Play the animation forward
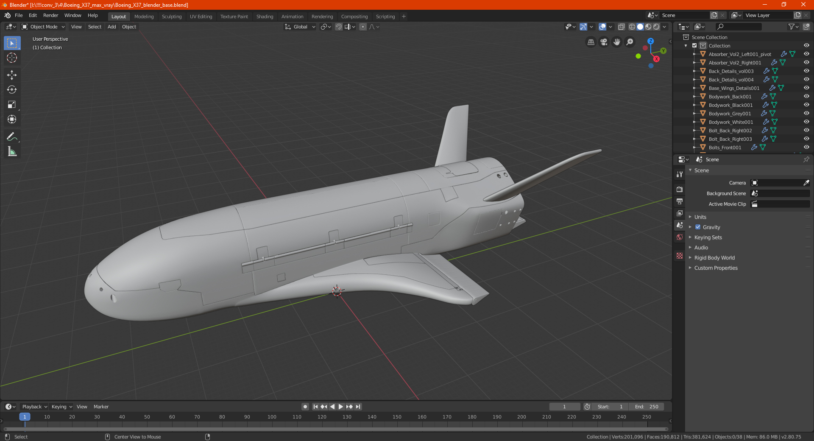Viewport: 814px width, 441px height. point(341,407)
